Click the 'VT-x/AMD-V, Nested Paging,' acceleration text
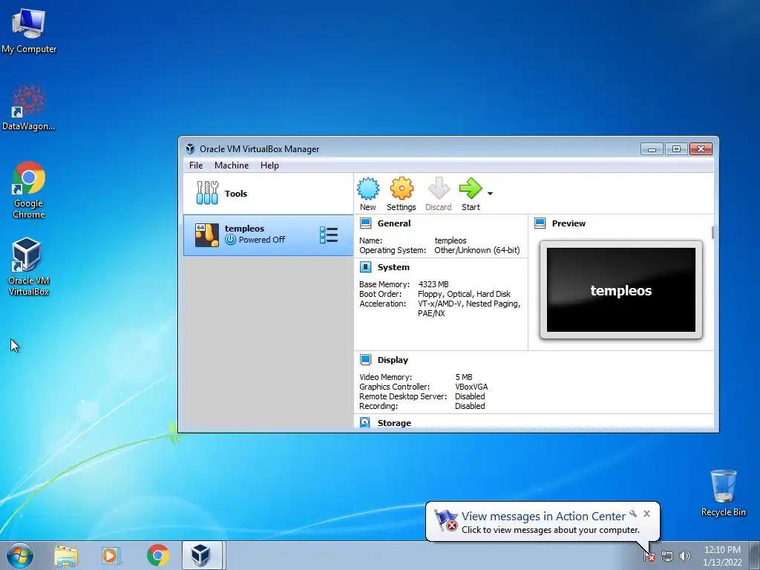Viewport: 760px width, 570px height. tap(469, 304)
